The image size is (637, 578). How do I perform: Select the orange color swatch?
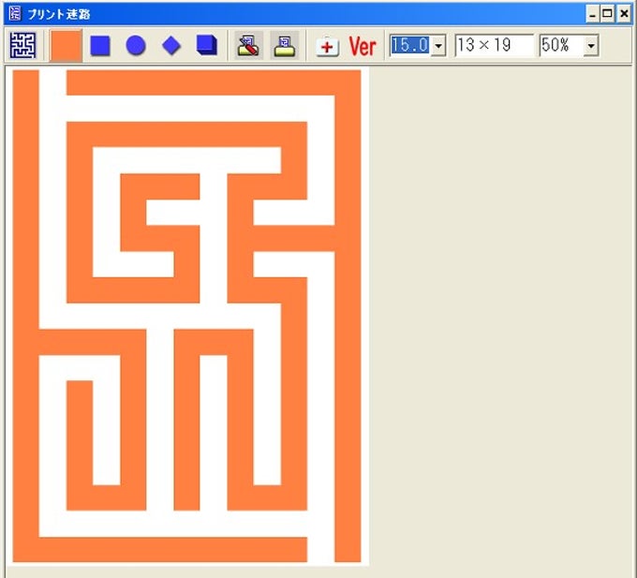66,46
